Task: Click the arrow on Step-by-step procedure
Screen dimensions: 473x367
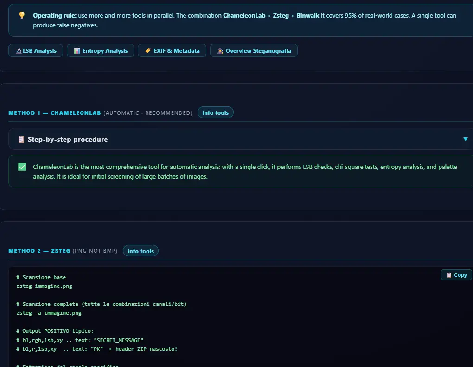Action: click(466, 139)
